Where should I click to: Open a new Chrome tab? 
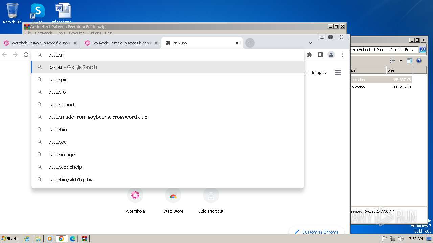tap(250, 43)
